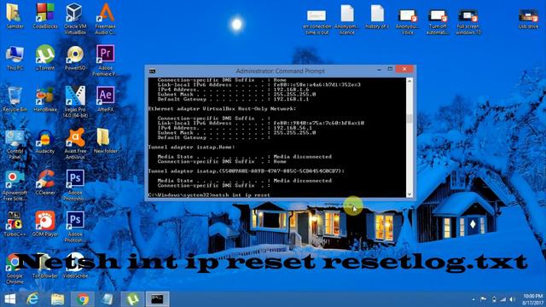Switch to uTorrent on the taskbar
This screenshot has height=307, width=546.
[133, 299]
